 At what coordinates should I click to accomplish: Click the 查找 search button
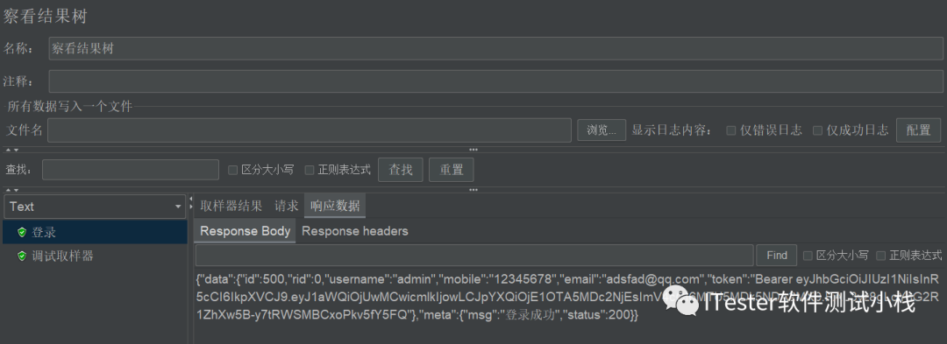point(401,170)
